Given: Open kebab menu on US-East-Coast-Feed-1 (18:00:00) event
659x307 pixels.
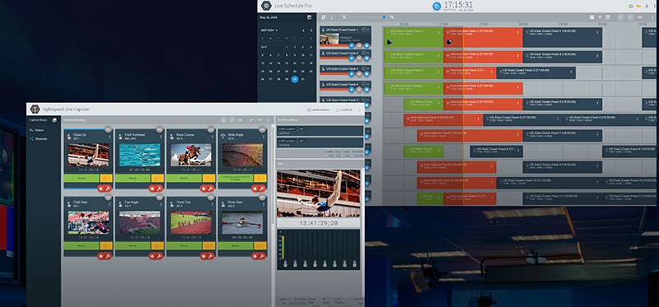Looking at the screenshot, I should pyautogui.click(x=598, y=32).
